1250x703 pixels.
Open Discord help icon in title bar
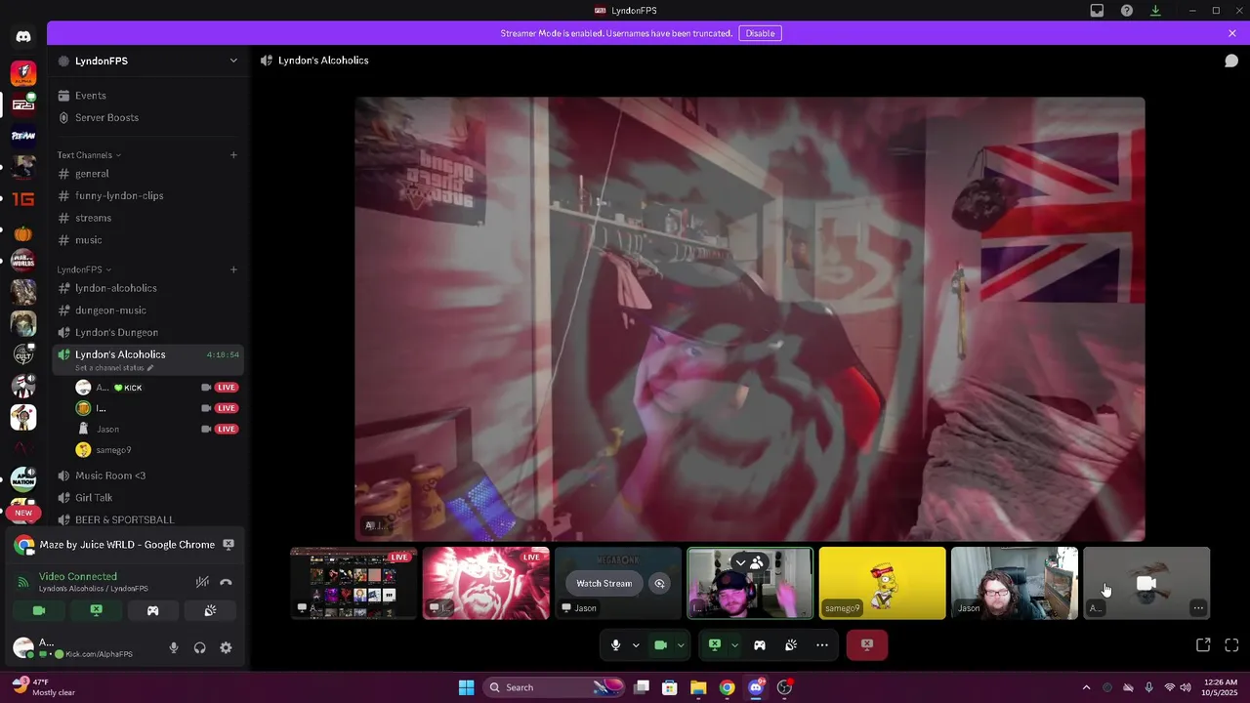(x=1127, y=11)
